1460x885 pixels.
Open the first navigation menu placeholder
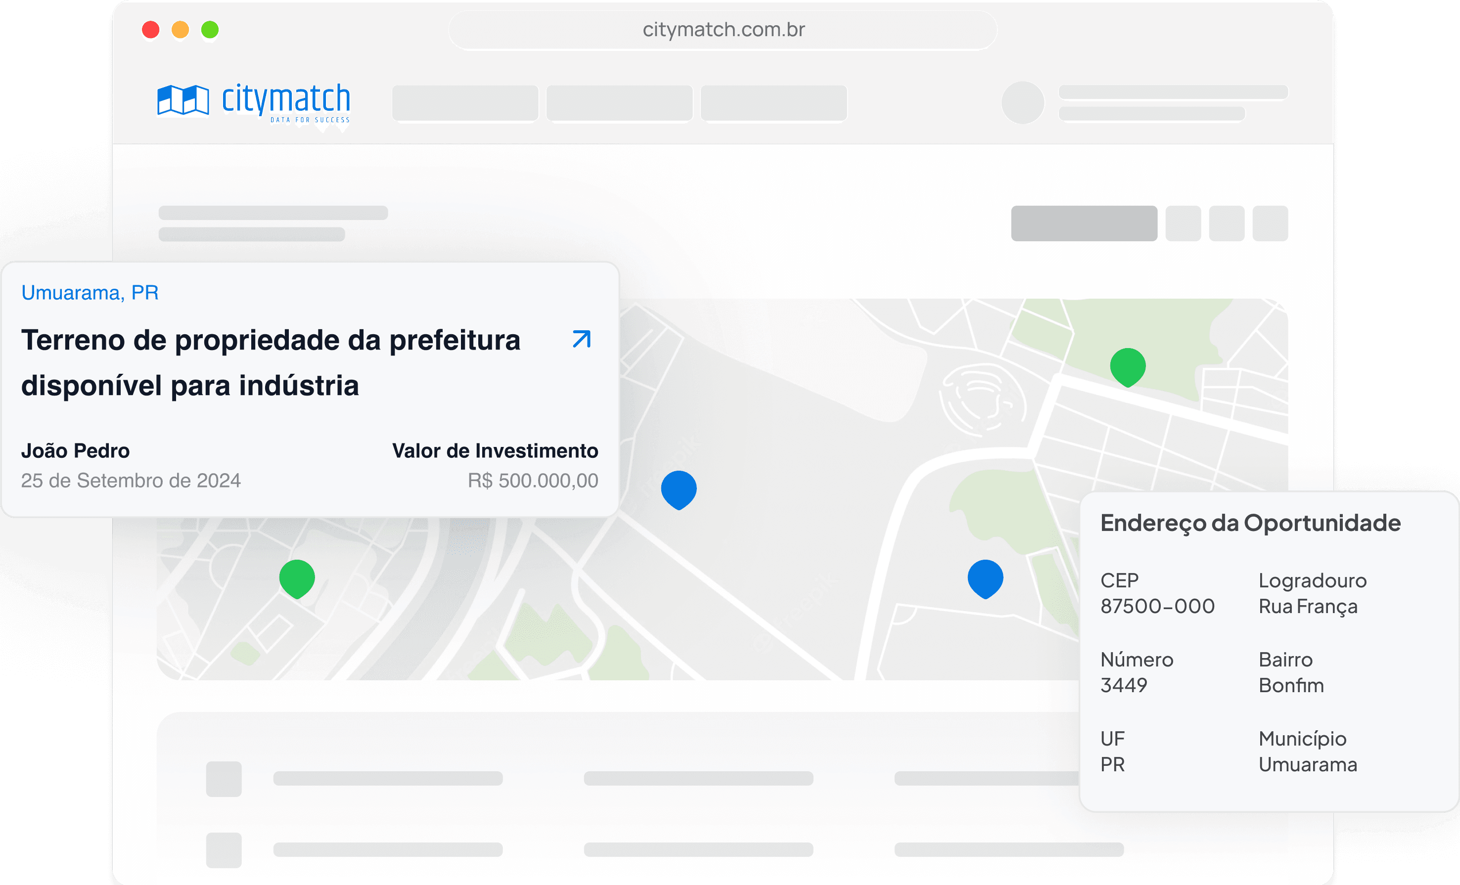465,103
